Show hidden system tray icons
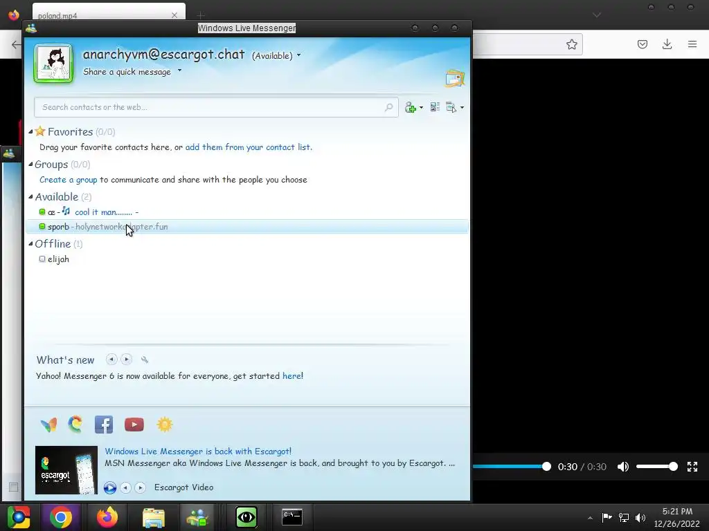 click(590, 518)
